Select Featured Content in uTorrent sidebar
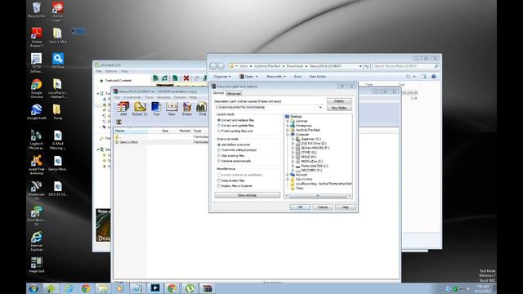 [118, 81]
